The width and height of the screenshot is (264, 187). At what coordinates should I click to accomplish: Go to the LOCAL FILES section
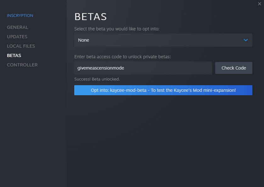(21, 46)
